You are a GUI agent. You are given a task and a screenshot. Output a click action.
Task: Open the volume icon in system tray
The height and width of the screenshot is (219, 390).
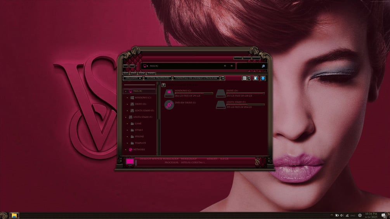pyautogui.click(x=342, y=216)
